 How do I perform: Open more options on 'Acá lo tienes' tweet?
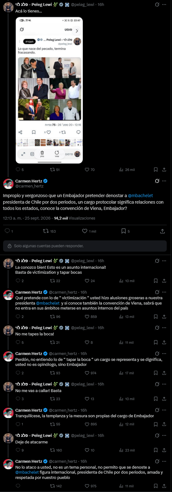[x=164, y=5]
